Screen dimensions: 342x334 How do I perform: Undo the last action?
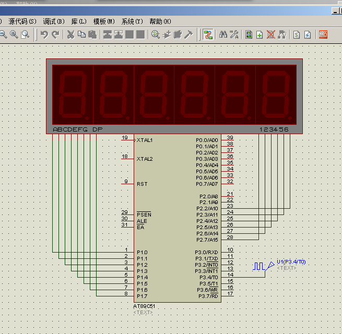point(44,34)
